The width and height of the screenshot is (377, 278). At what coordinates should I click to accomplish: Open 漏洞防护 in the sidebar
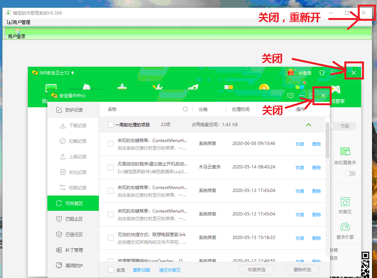[73, 265]
